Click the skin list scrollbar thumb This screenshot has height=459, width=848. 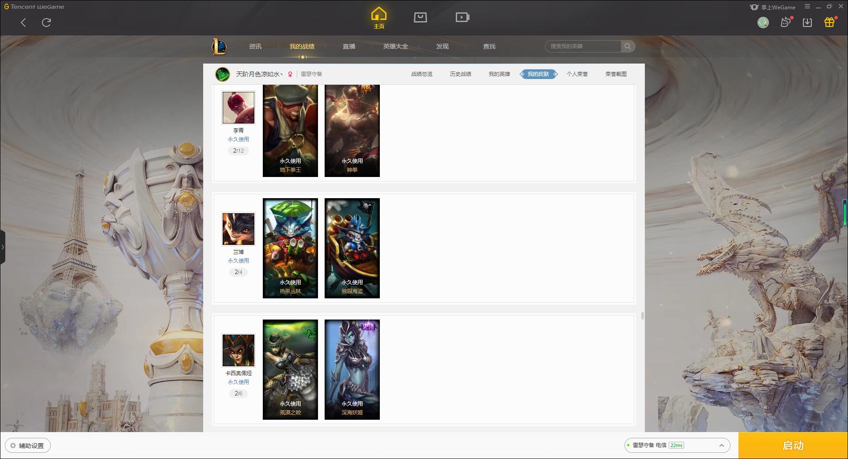coord(642,316)
